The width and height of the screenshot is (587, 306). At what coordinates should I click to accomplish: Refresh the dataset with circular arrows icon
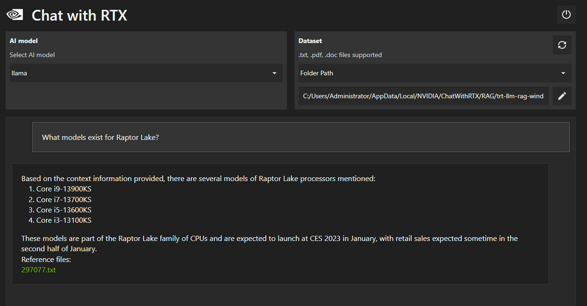[x=562, y=45]
